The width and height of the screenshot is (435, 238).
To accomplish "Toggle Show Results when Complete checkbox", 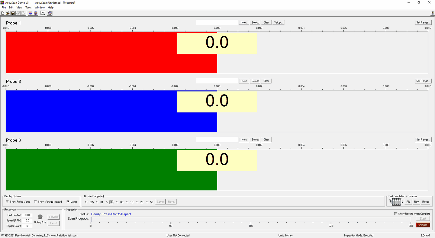I will click(x=395, y=214).
